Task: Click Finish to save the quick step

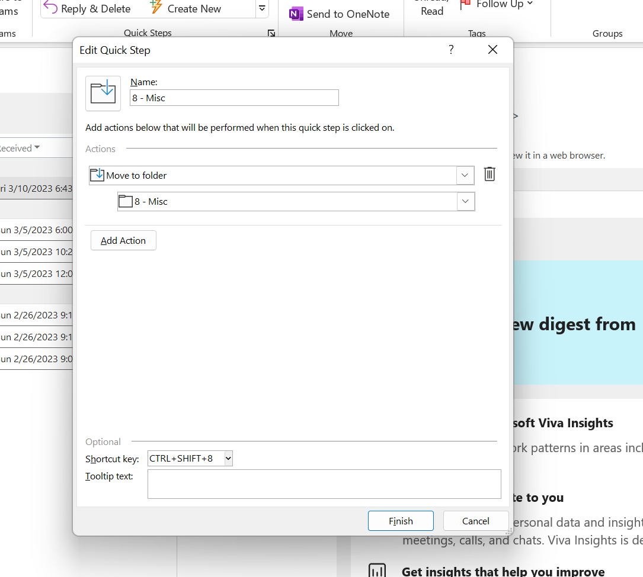Action: [401, 521]
